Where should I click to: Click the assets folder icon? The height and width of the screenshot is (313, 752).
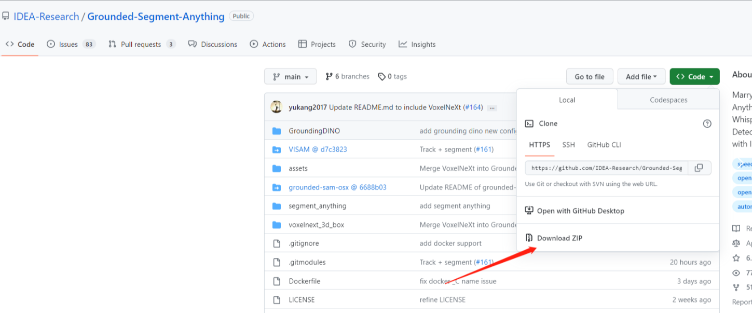(277, 168)
